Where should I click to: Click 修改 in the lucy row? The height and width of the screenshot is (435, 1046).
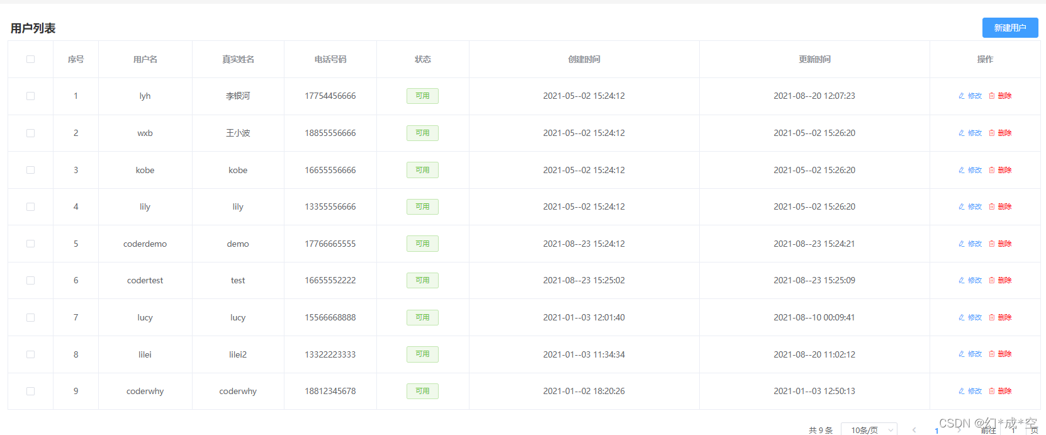click(970, 317)
